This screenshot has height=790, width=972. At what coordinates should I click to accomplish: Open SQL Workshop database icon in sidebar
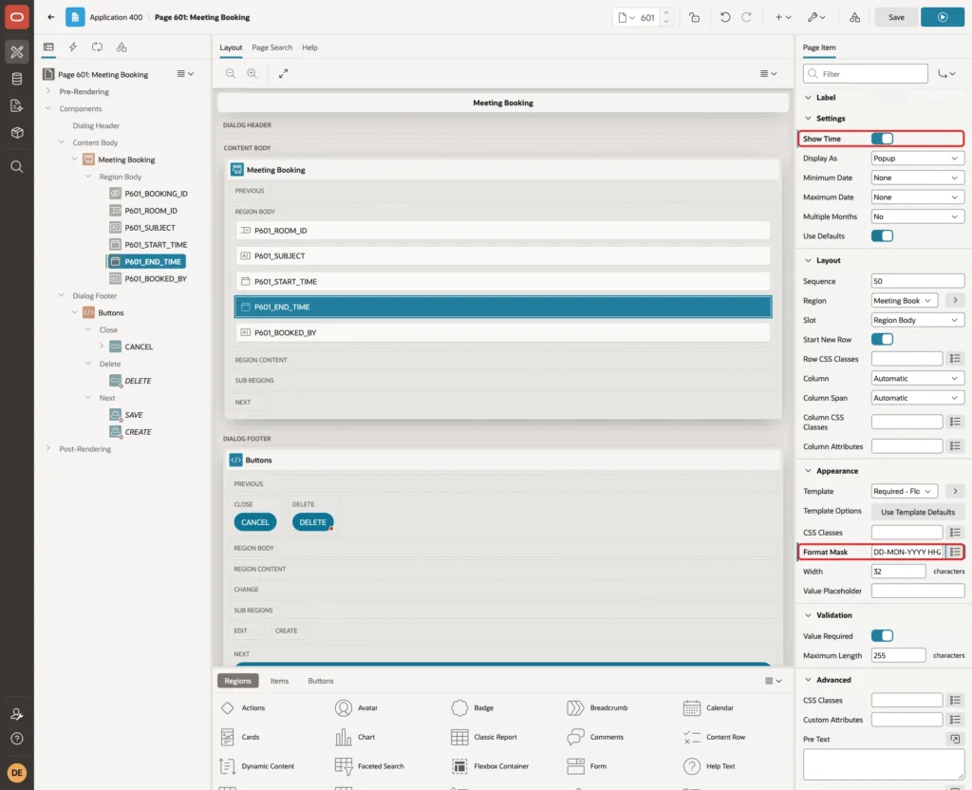[x=17, y=79]
